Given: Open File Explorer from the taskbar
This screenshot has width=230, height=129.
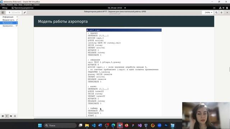Looking at the screenshot, I should (x=87, y=125).
